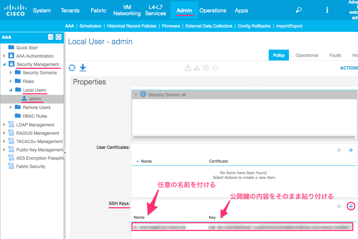Delete selected User Certificate with X
The height and width of the screenshot is (239, 358).
tap(339, 150)
